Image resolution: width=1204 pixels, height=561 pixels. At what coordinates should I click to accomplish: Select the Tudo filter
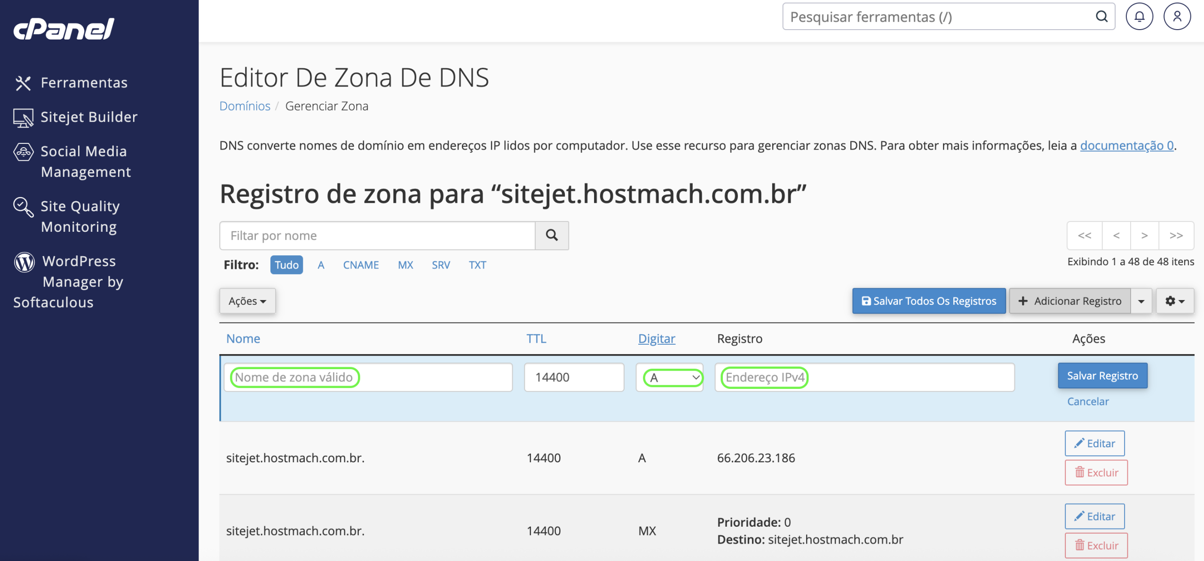click(x=286, y=265)
